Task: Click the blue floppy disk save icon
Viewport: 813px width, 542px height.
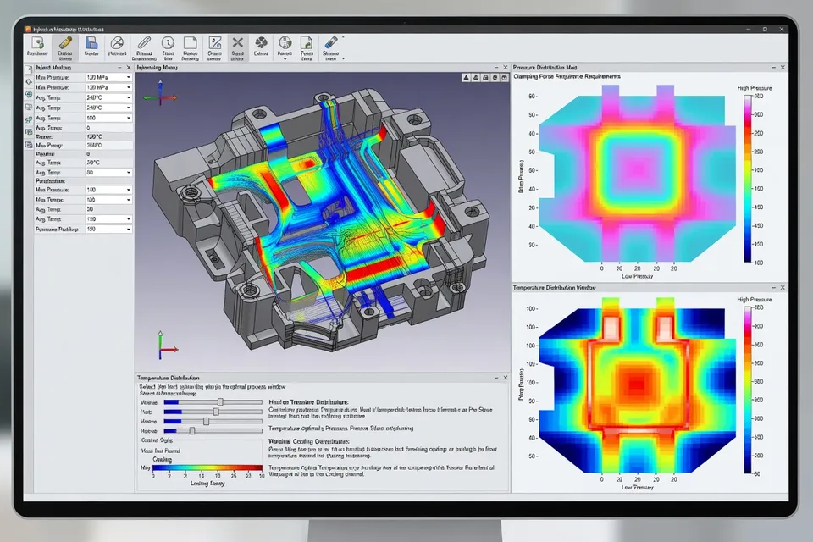Action: point(91,43)
